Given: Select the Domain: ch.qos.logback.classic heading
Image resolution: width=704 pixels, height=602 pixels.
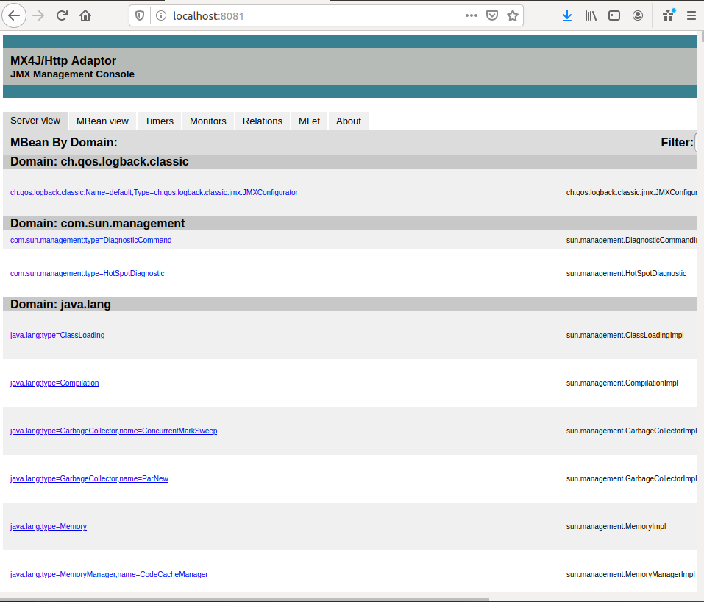Looking at the screenshot, I should point(99,162).
